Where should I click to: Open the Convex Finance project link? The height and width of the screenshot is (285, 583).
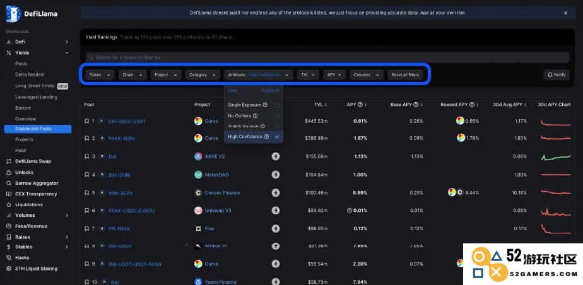point(222,193)
